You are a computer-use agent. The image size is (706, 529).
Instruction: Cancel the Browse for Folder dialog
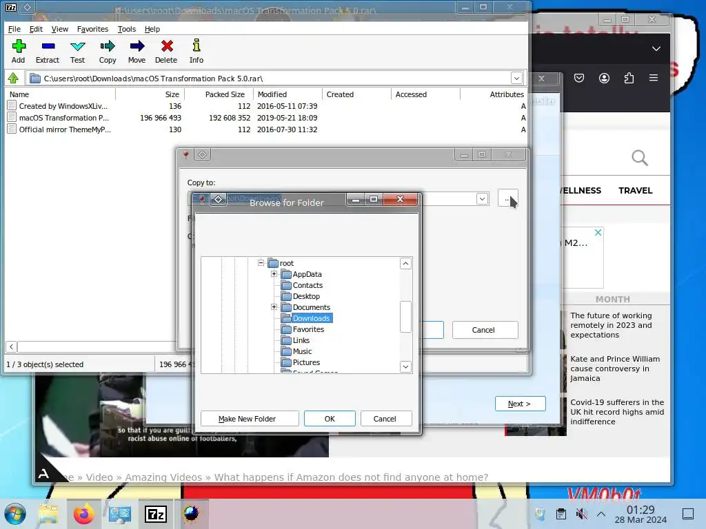386,419
